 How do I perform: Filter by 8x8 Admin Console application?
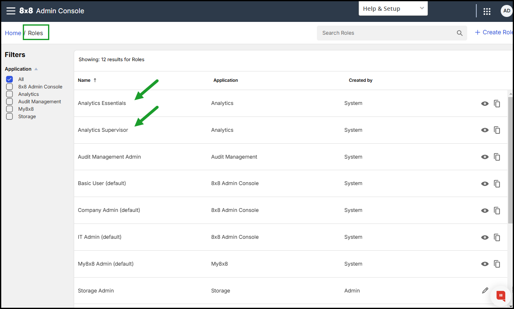coord(9,87)
